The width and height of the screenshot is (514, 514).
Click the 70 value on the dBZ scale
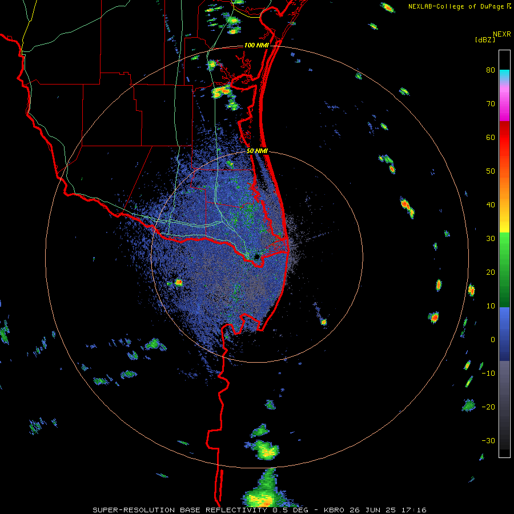pyautogui.click(x=491, y=103)
